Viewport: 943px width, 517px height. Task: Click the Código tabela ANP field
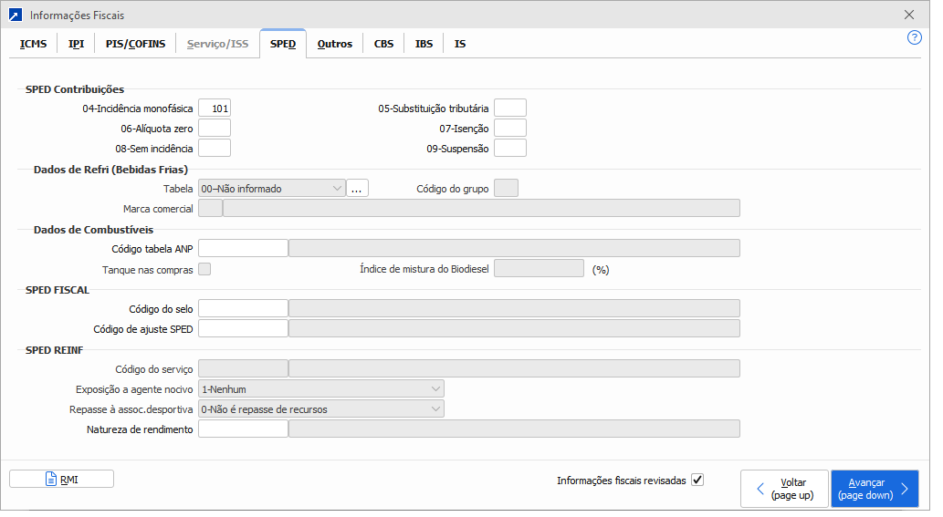[x=243, y=248]
